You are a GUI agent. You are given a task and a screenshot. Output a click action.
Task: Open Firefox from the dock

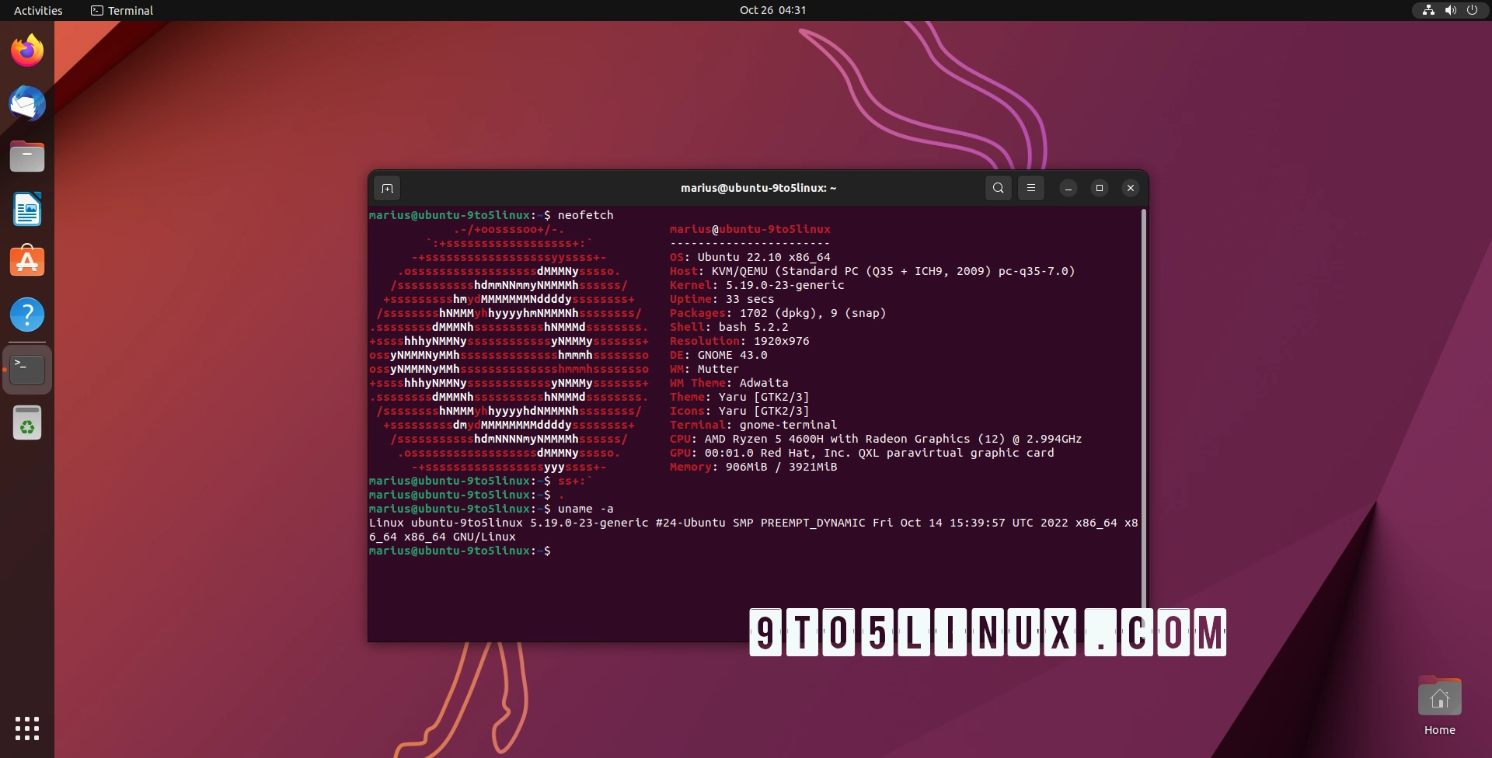tap(27, 50)
